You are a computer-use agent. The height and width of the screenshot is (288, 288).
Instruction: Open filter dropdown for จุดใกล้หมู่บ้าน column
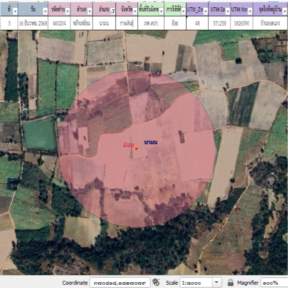pos(284,11)
